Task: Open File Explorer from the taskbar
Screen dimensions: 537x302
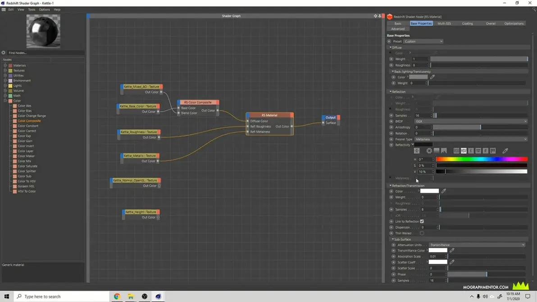Action: [131, 296]
